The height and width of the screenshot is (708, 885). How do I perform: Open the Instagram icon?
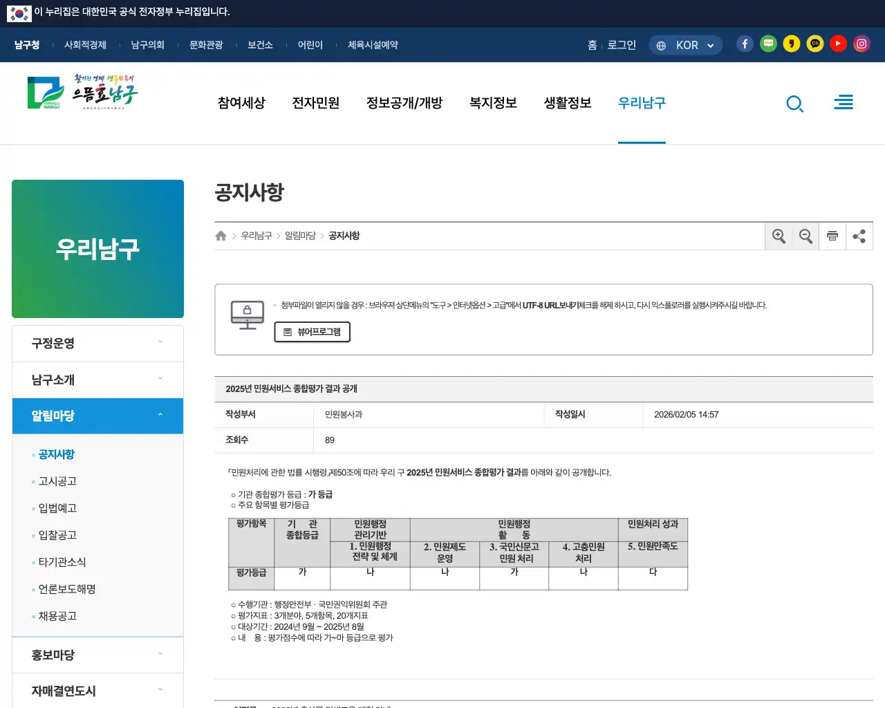(861, 43)
